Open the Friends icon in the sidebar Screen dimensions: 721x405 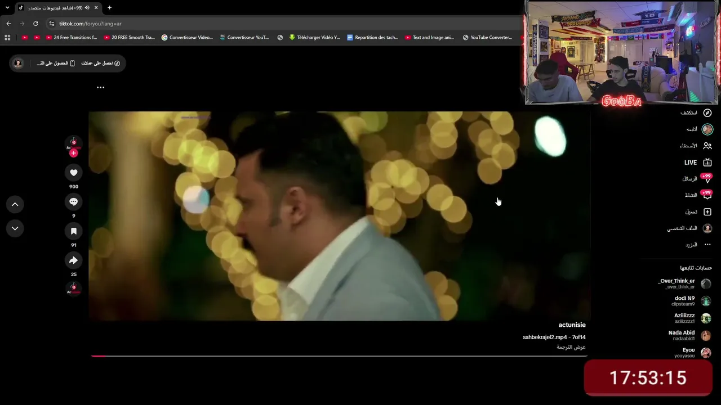coord(707,146)
